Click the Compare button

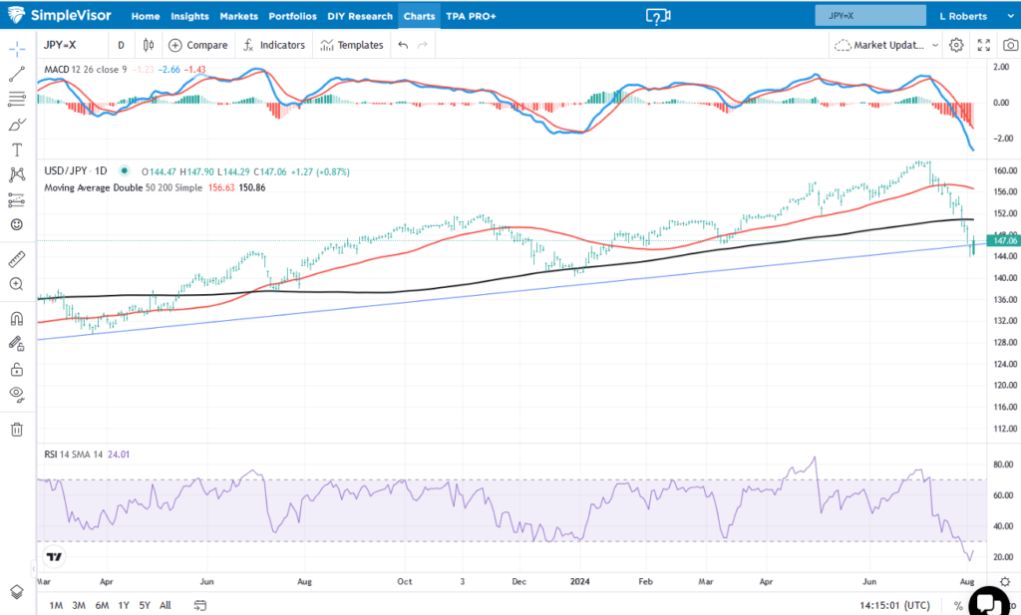pyautogui.click(x=197, y=45)
